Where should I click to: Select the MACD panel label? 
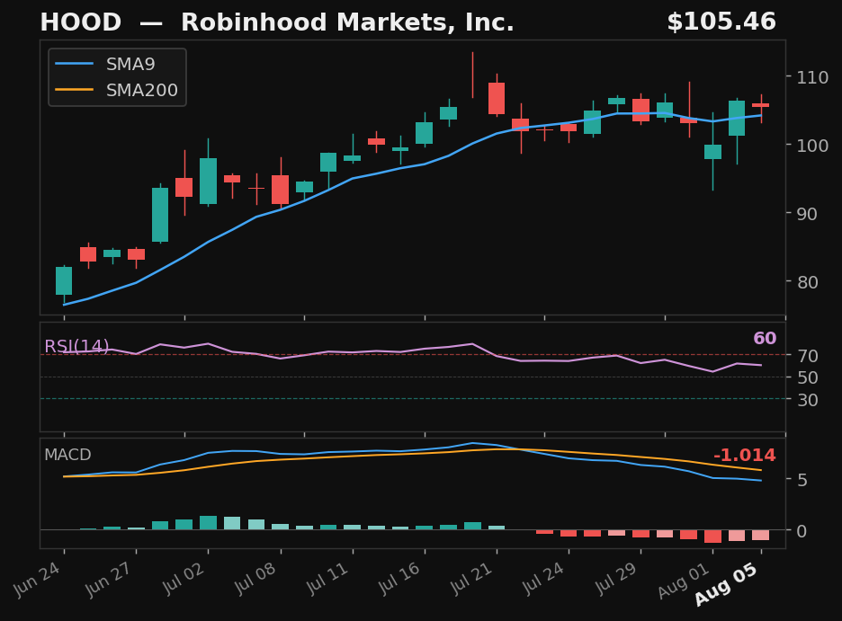tap(67, 455)
